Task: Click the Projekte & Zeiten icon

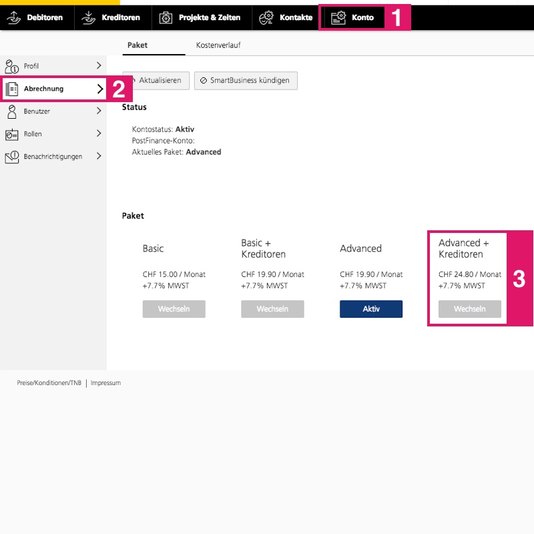Action: point(166,17)
